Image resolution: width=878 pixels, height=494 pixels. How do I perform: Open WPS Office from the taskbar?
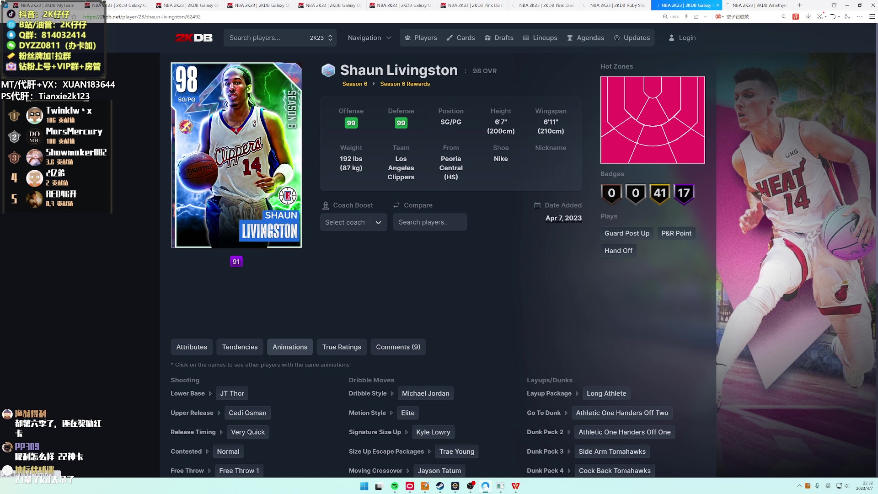pyautogui.click(x=515, y=486)
